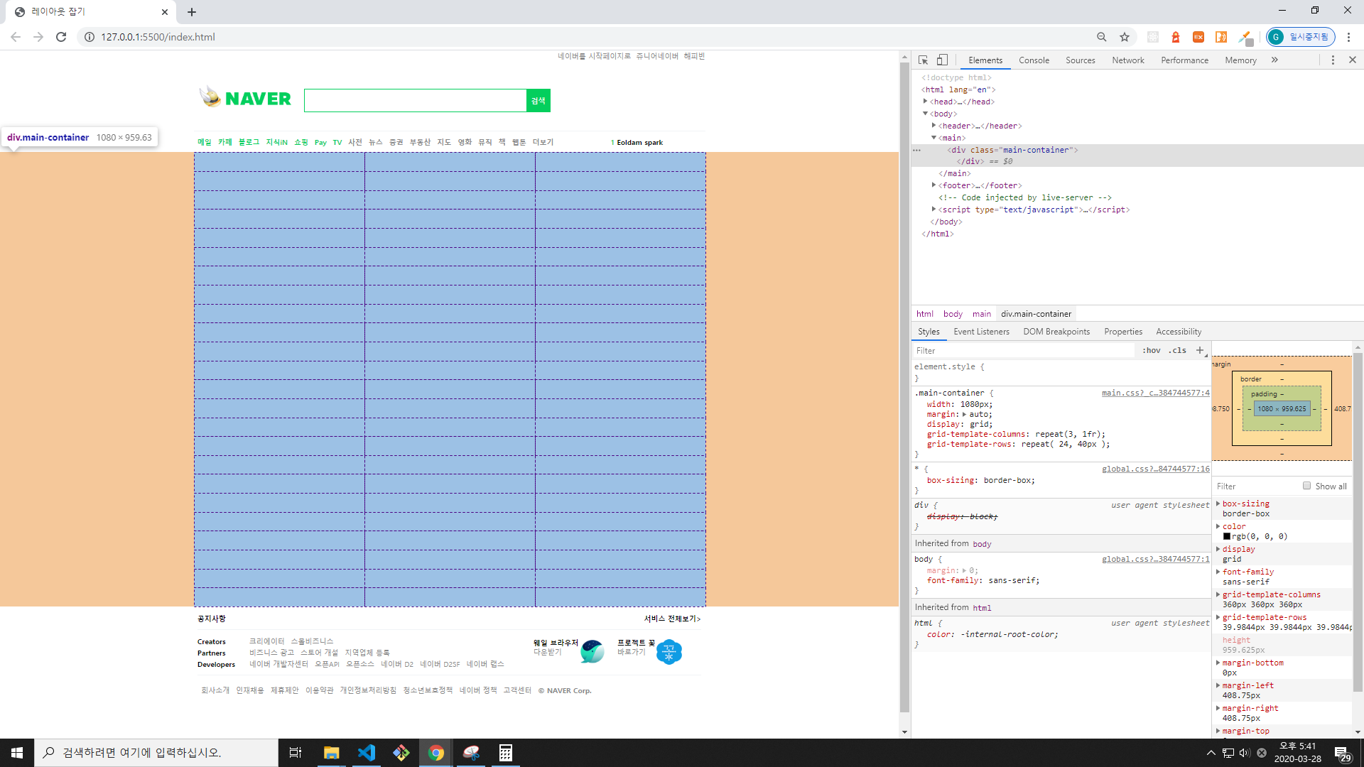The width and height of the screenshot is (1364, 767).
Task: Toggle the .cls class editor
Action: pos(1177,350)
